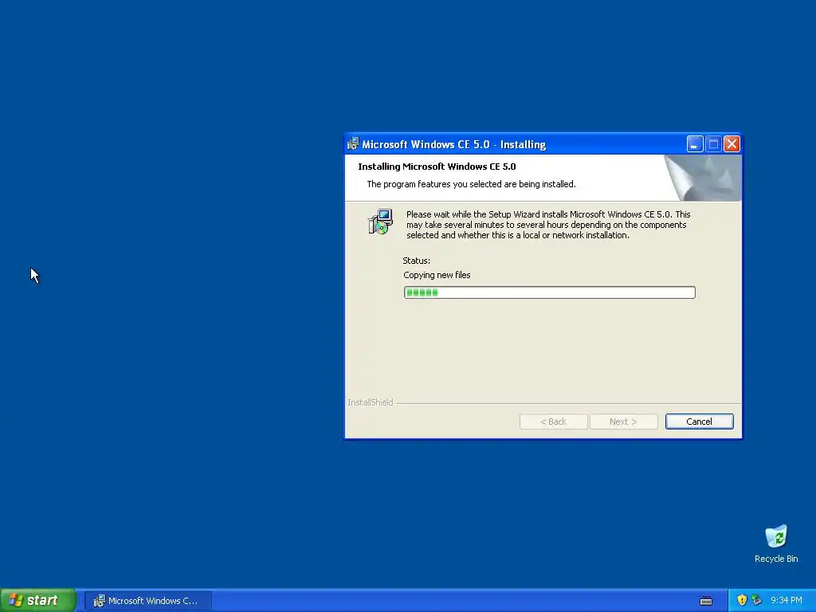Click the 9:34 PM system clock
The width and height of the screenshot is (816, 612).
click(x=787, y=601)
